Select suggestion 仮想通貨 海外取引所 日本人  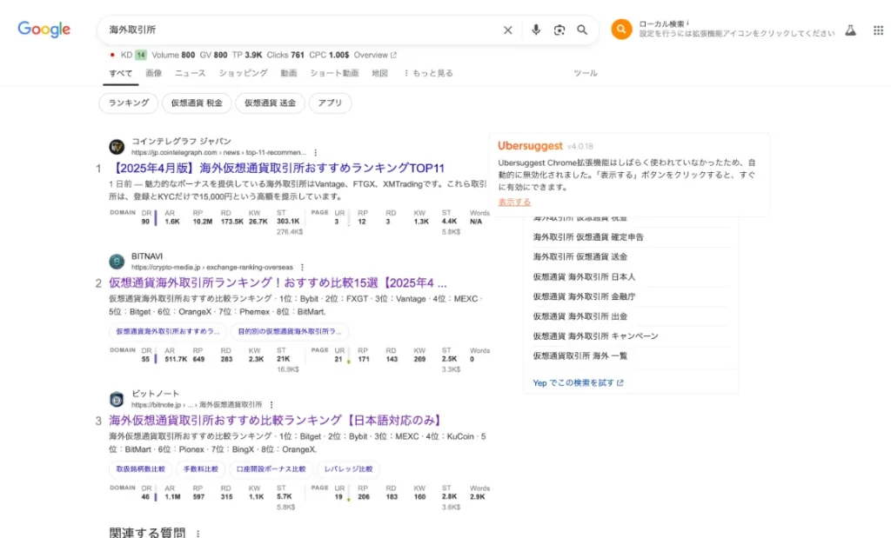[x=584, y=277]
